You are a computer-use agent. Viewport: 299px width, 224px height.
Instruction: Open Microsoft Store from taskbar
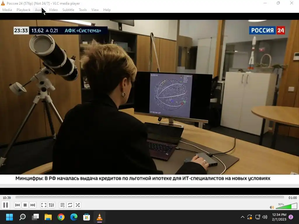pyautogui.click(x=86, y=217)
